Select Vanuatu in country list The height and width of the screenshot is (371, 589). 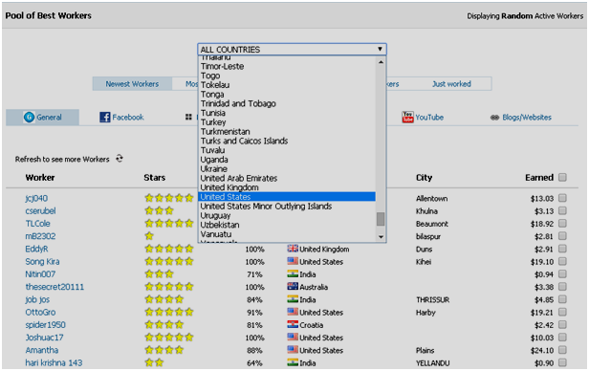(x=287, y=234)
